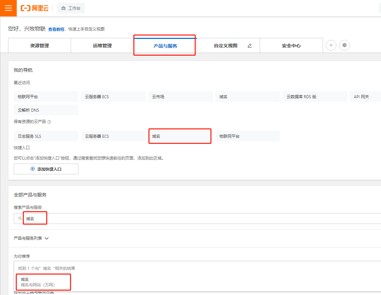Open 云数据库 RDS 版 shortcut
This screenshot has height=295, width=381.
click(315, 97)
